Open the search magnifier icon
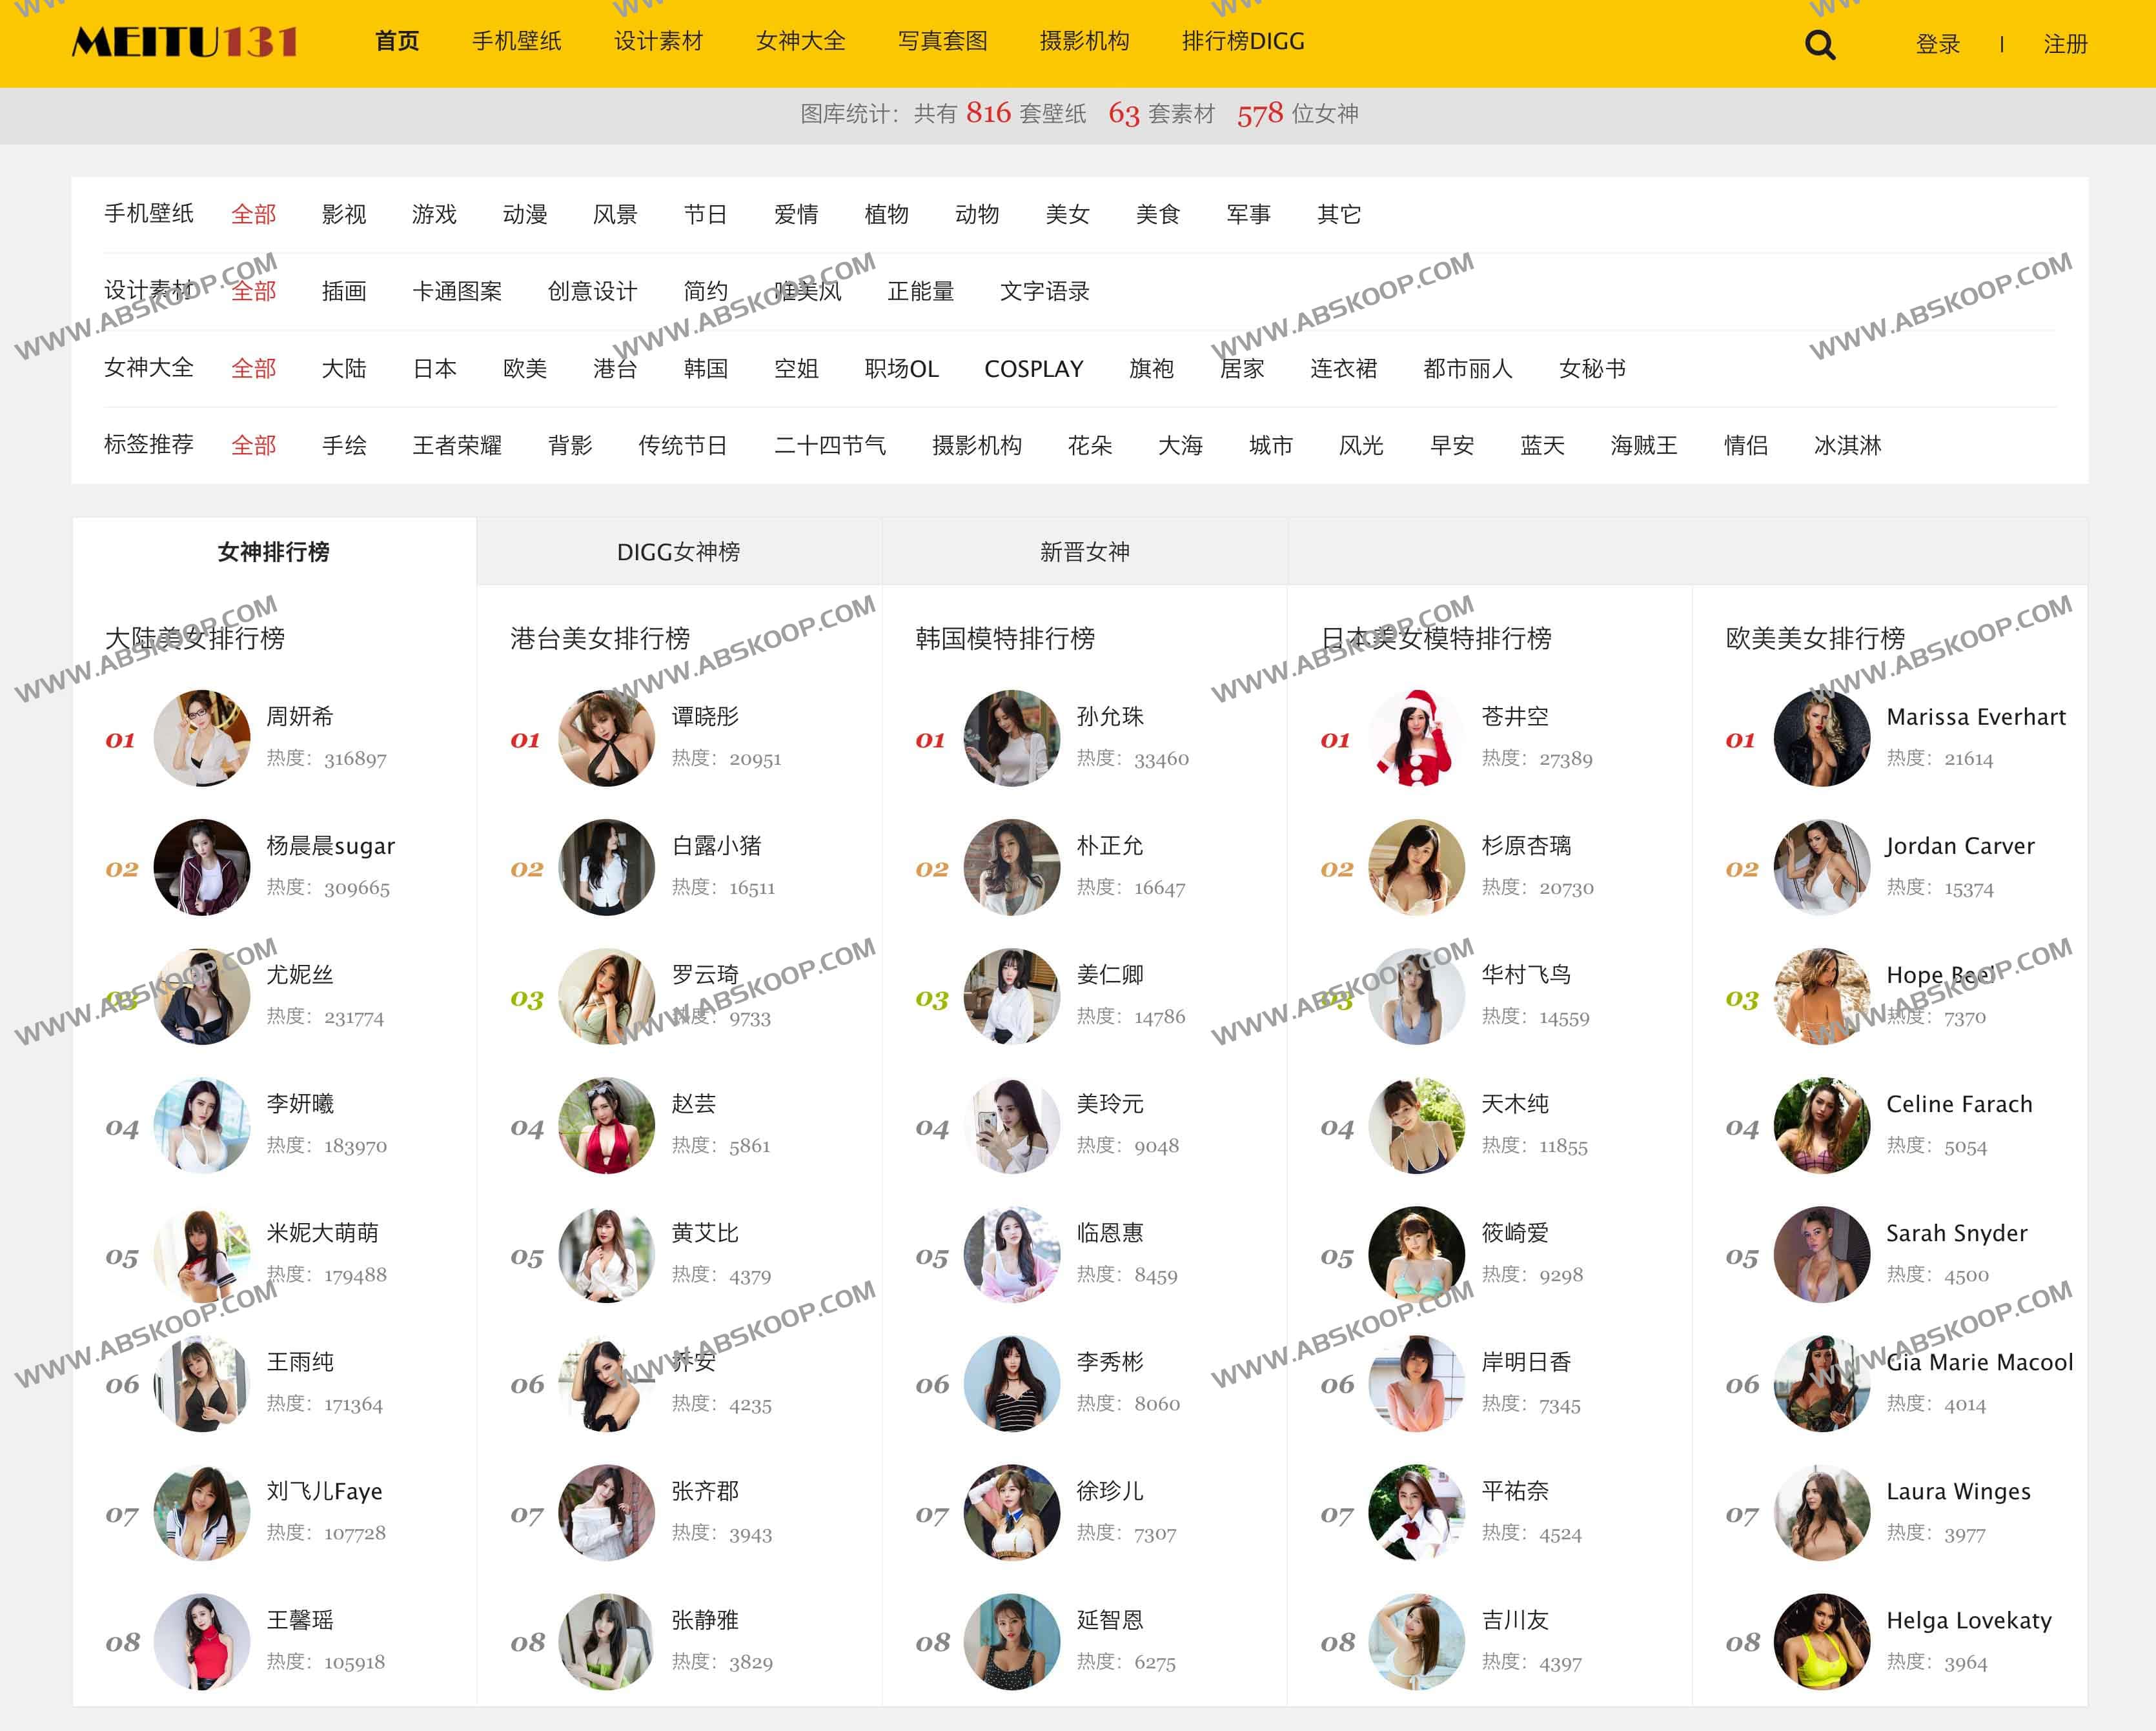Image resolution: width=2156 pixels, height=1731 pixels. coord(1821,44)
